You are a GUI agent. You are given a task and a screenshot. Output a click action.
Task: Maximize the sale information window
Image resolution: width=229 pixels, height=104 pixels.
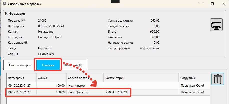coord(212,4)
